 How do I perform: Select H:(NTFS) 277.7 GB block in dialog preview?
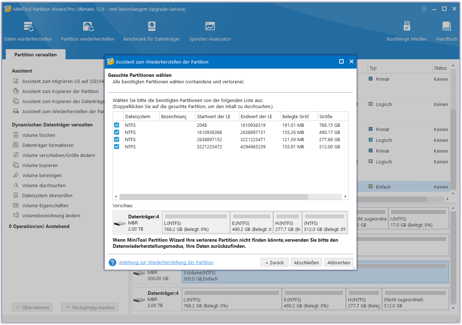287,223
